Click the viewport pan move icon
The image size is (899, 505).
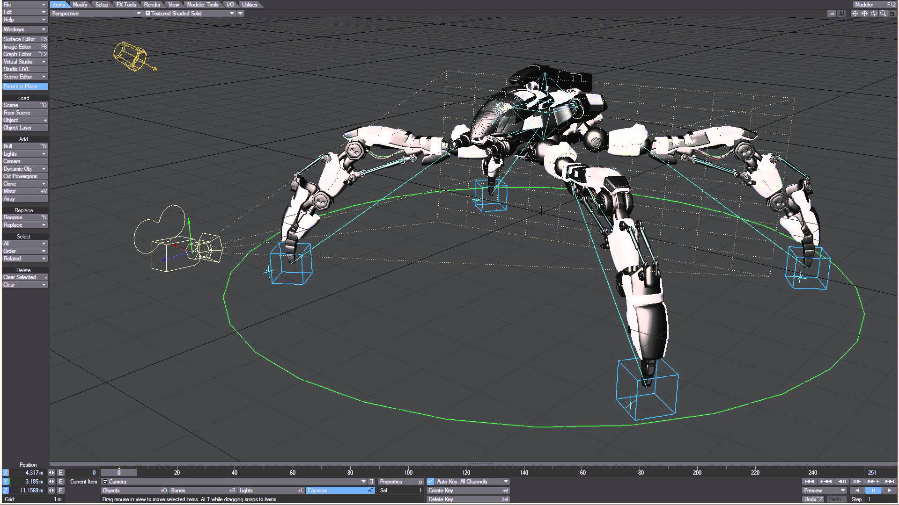pos(864,14)
